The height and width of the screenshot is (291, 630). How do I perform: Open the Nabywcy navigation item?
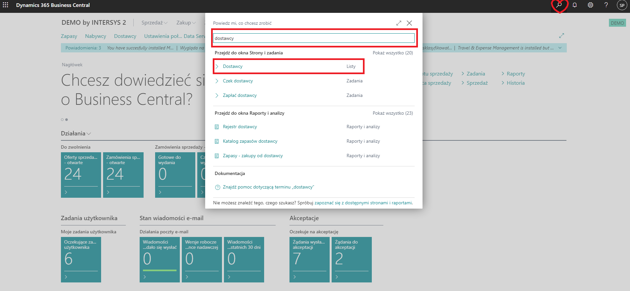[96, 36]
